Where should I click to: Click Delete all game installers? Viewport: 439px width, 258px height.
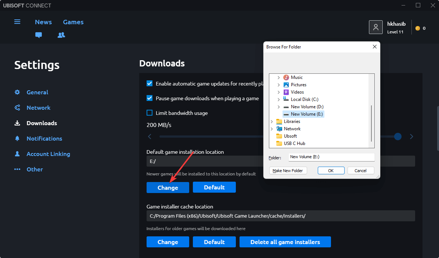tap(285, 242)
